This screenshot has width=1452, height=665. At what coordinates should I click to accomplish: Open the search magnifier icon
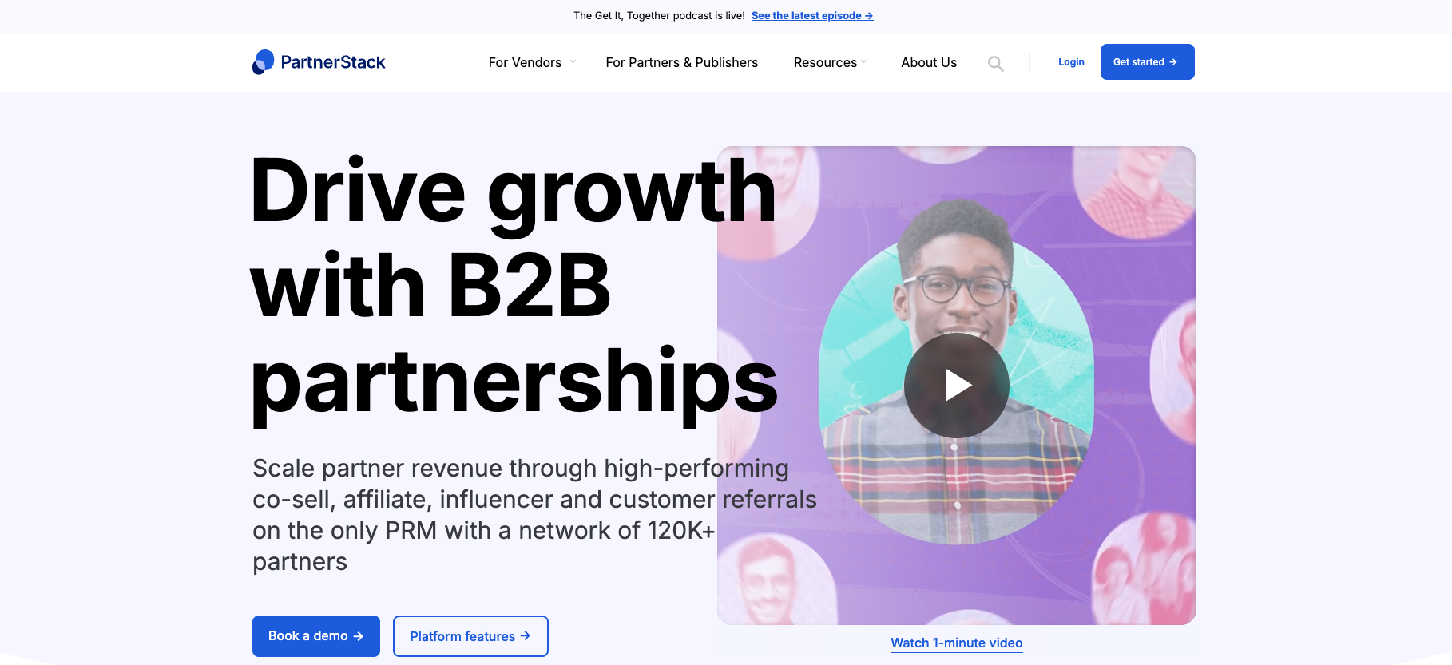[x=995, y=64]
